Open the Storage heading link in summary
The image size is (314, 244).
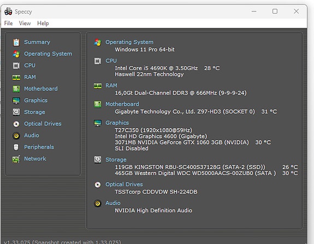pos(116,160)
